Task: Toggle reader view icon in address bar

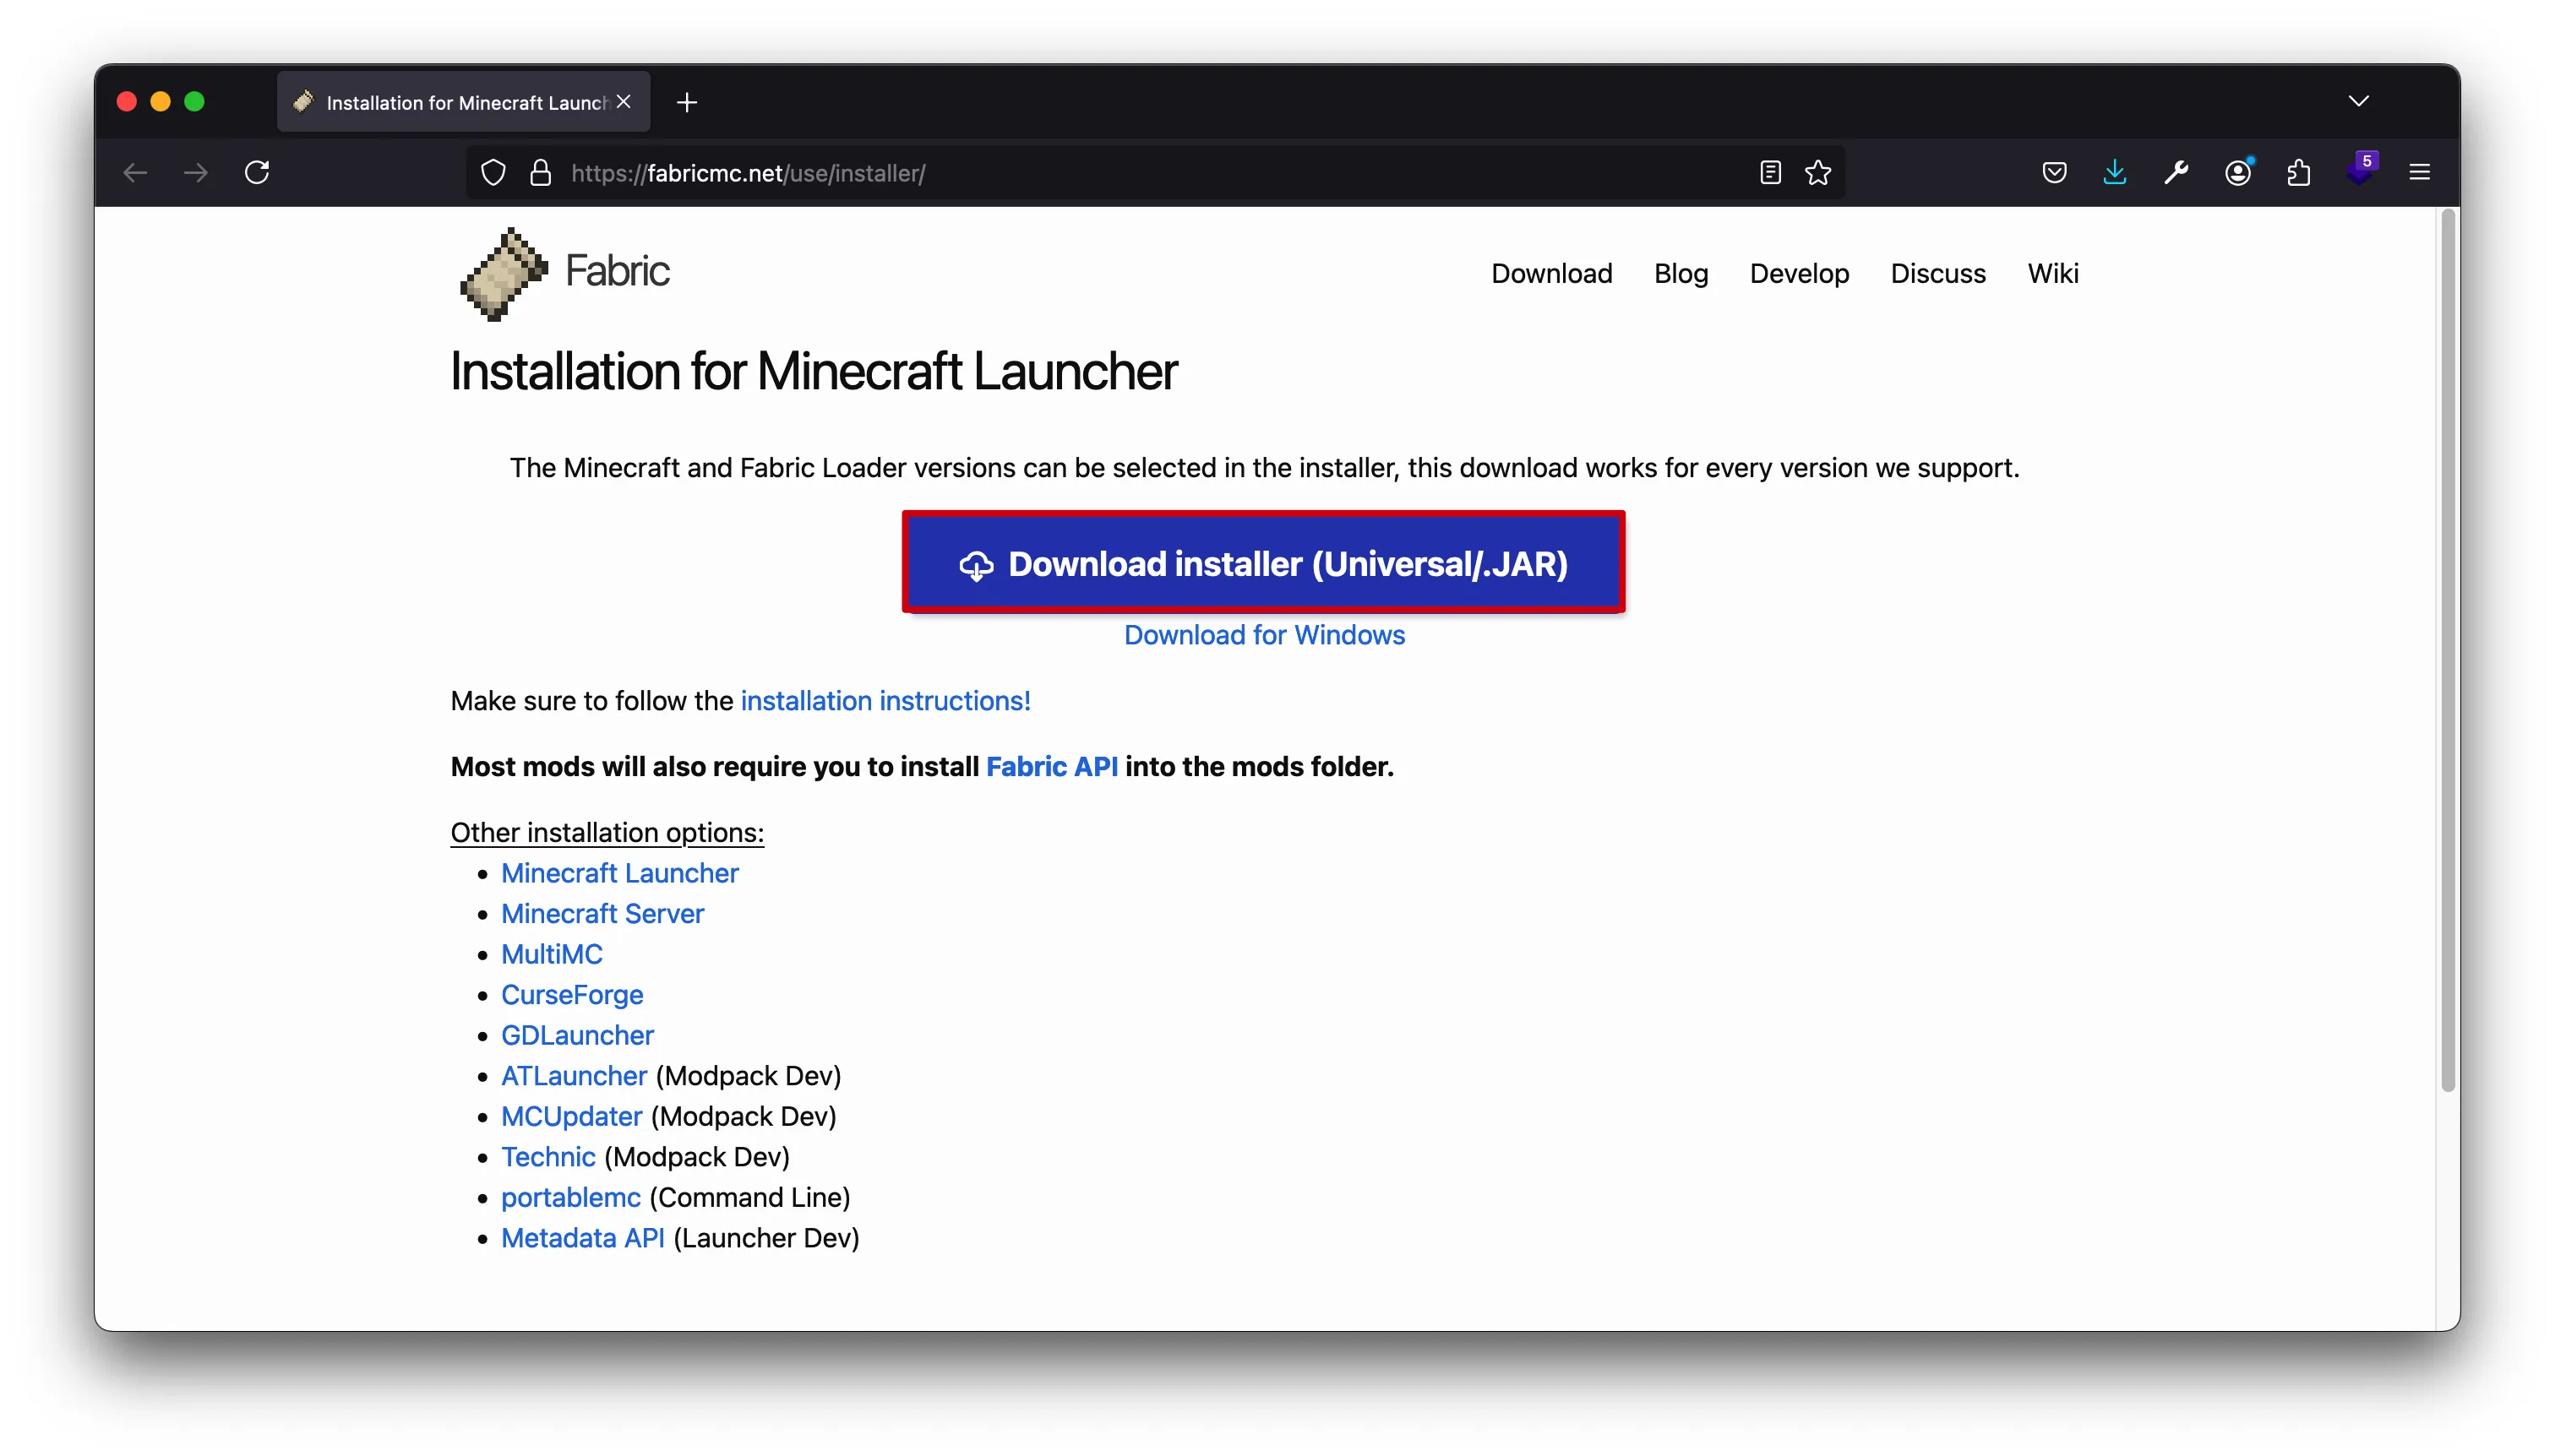Action: 1770,173
